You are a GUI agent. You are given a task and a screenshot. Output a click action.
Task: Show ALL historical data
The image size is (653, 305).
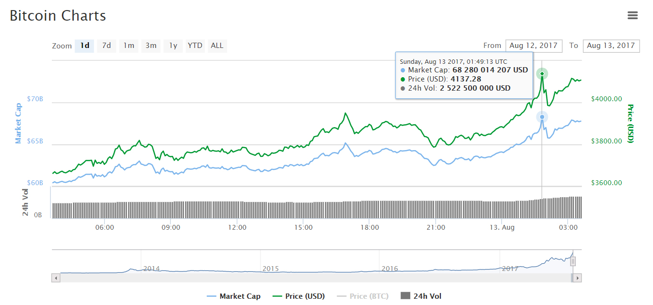217,46
